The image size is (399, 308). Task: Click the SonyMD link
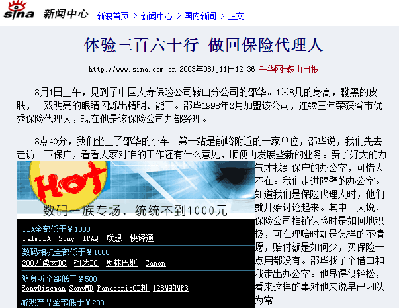tap(81, 289)
